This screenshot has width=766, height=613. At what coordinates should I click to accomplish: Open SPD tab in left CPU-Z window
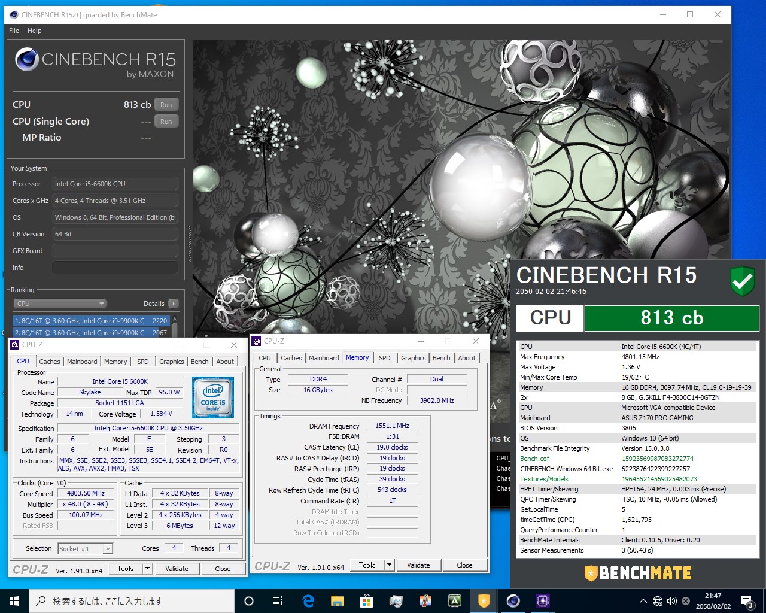point(142,362)
